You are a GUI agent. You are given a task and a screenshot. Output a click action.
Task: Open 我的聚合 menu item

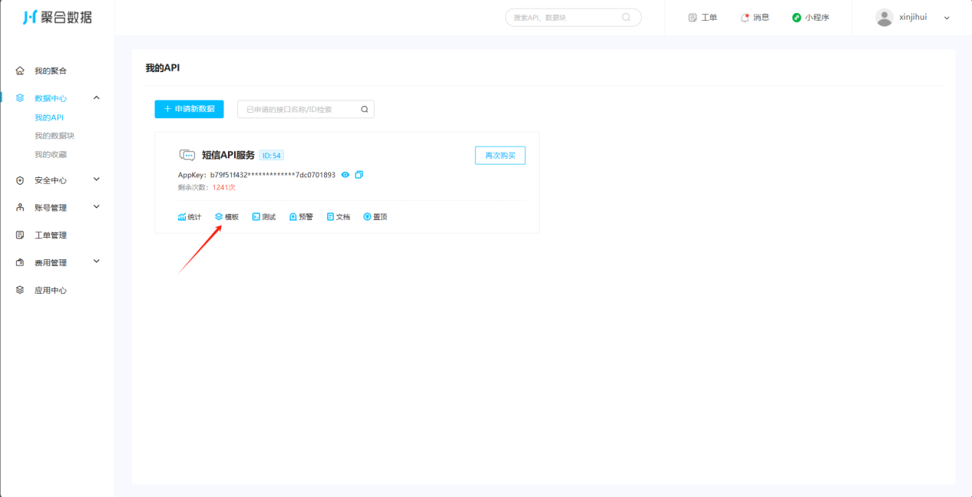[51, 71]
